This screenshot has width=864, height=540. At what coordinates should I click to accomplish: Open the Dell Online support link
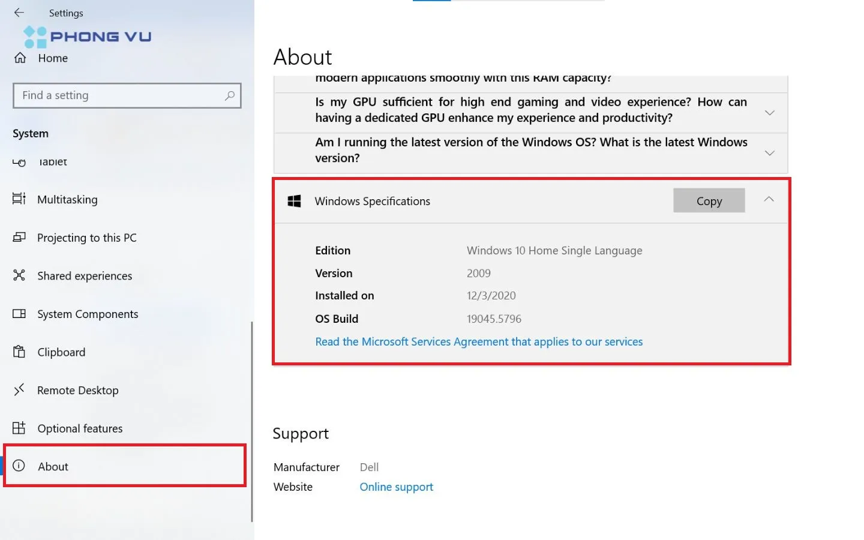[x=396, y=487]
